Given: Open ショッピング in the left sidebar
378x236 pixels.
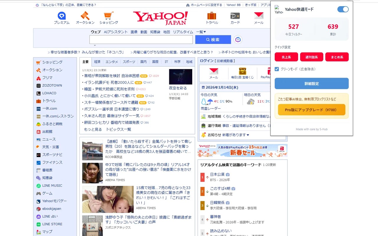Looking at the screenshot, I should [x=52, y=62].
